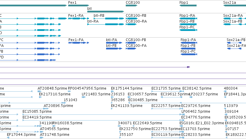Click the Fbp1-RC transcript
The image size is (246, 139).
[187, 27]
